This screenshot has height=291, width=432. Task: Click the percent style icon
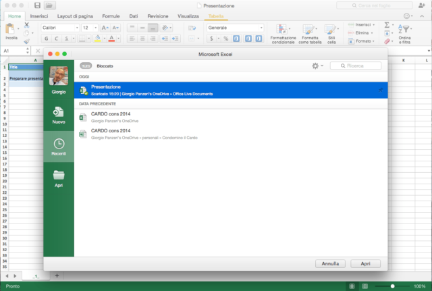(226, 38)
